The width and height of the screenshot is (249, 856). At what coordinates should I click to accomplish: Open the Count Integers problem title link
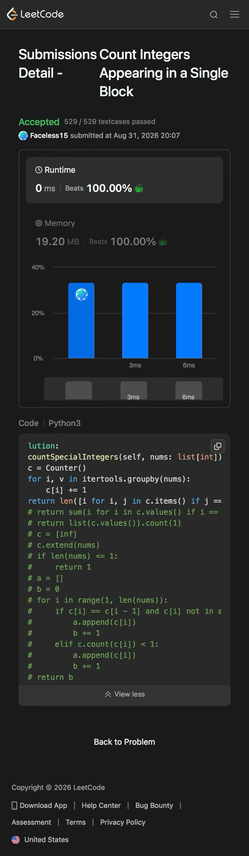(x=164, y=73)
